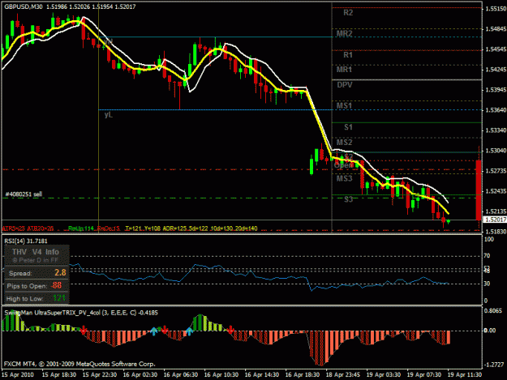Select the DPV daily pivot label
The image size is (507, 380).
coord(345,85)
